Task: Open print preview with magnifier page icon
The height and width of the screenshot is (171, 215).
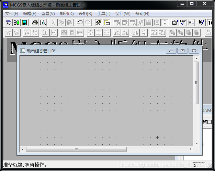Action: [43, 23]
